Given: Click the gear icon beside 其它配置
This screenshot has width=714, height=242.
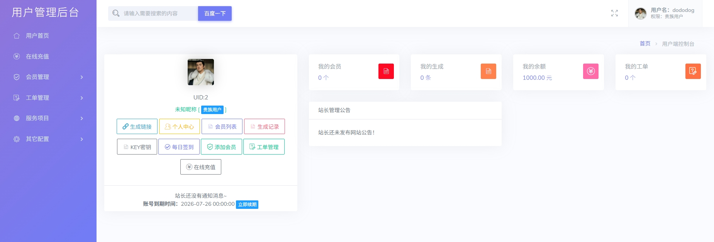Looking at the screenshot, I should point(17,139).
